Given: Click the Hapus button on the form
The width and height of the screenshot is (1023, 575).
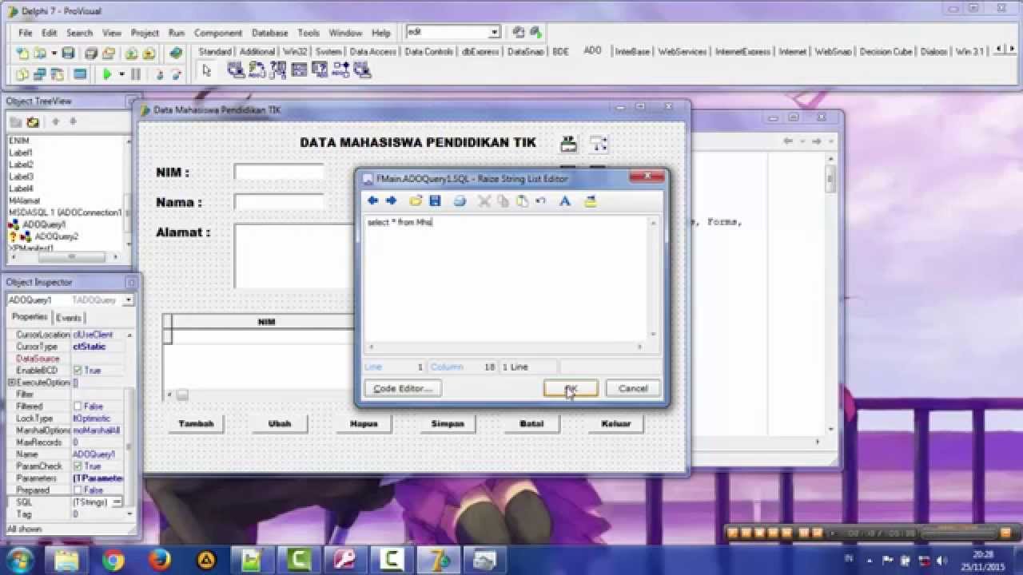Looking at the screenshot, I should click(x=364, y=423).
